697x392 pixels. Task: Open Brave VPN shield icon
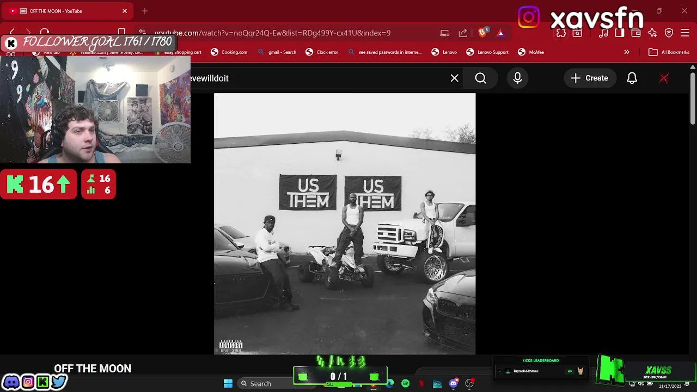(669, 33)
